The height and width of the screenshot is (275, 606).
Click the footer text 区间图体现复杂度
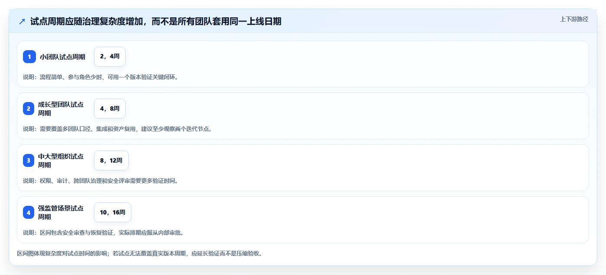coord(139,253)
